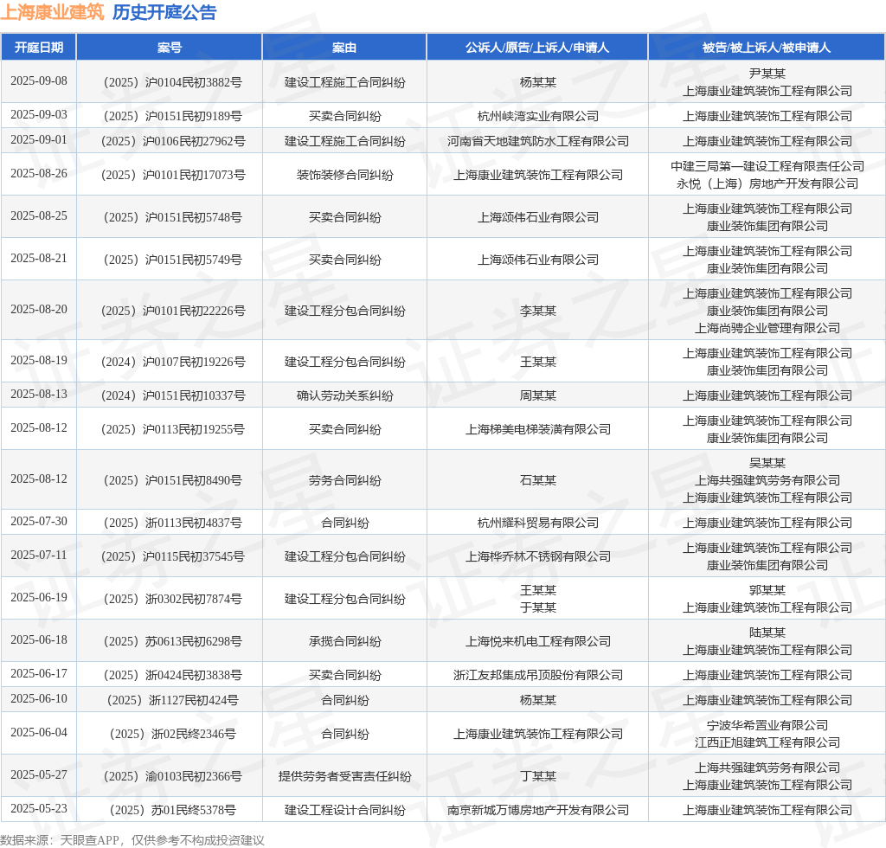Click plaintiff 杭州耀科贸易有限公司

pyautogui.click(x=538, y=523)
